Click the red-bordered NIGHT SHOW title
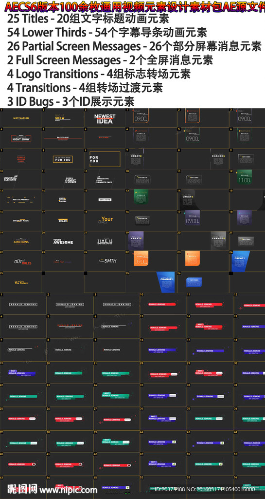 point(21,138)
